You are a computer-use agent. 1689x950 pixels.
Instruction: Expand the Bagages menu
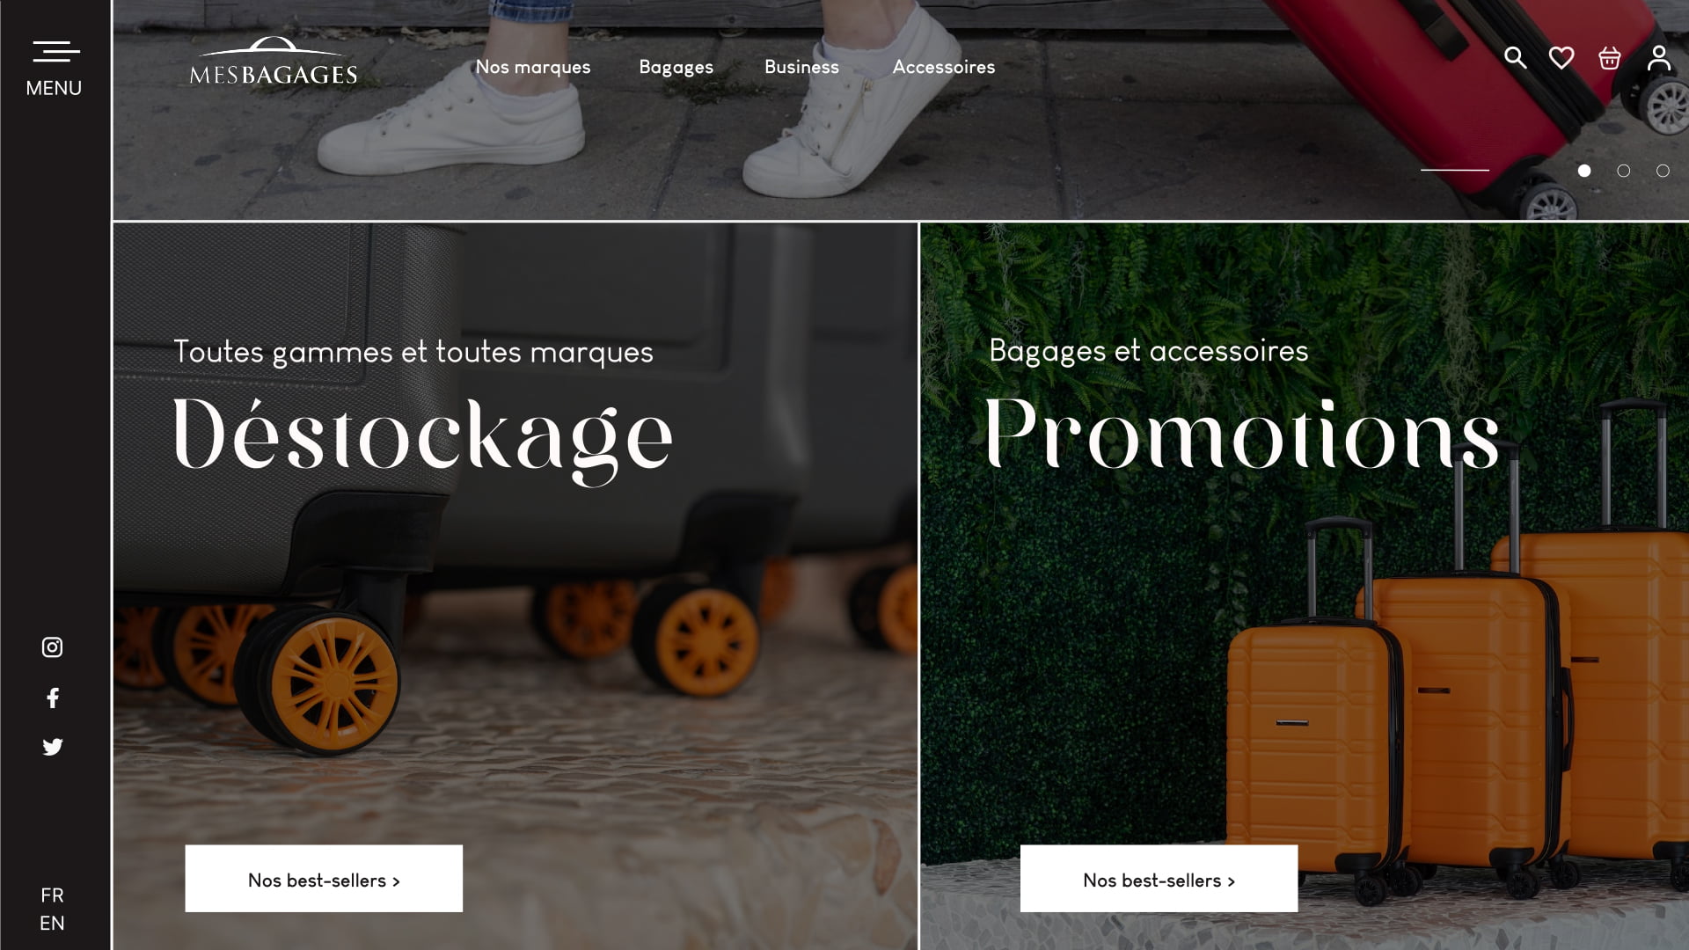676,67
